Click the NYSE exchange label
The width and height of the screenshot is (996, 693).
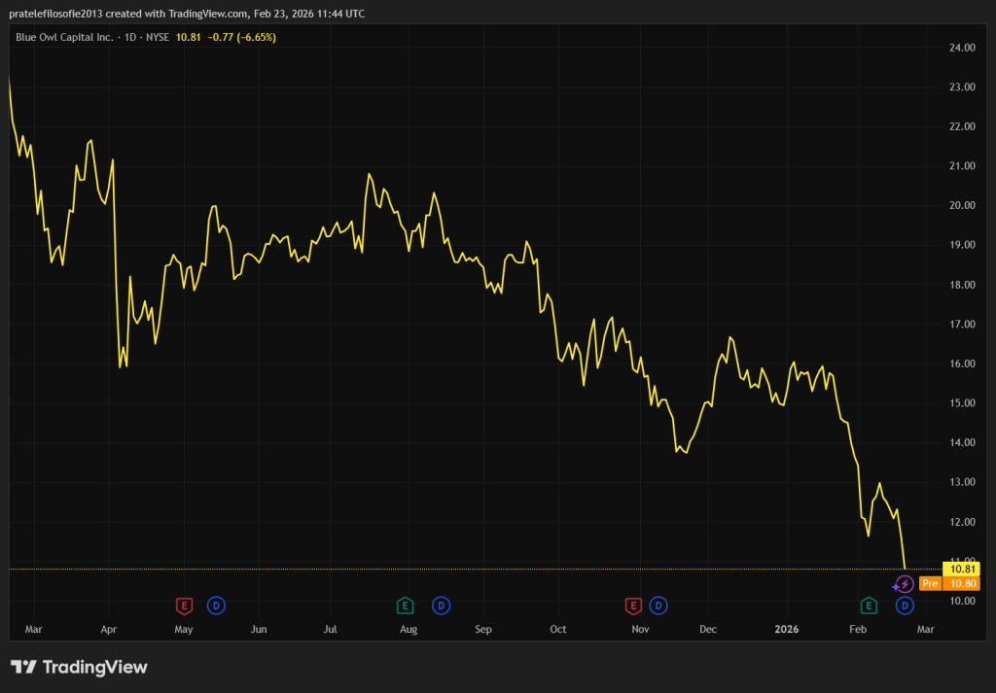click(x=158, y=37)
